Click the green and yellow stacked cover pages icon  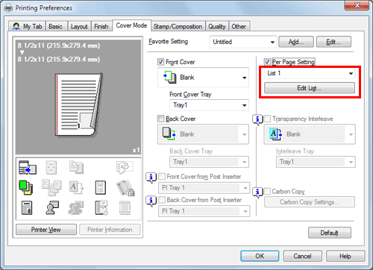(26, 187)
